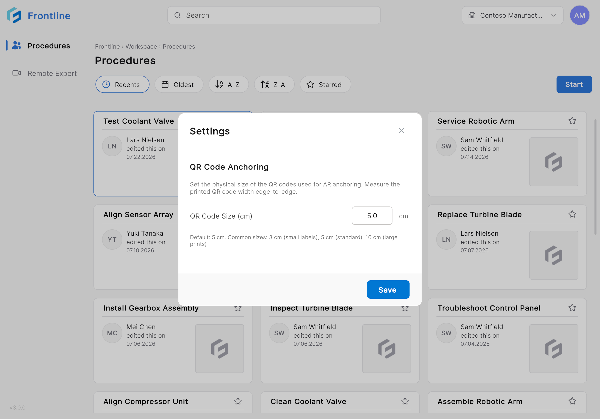Image resolution: width=600 pixels, height=419 pixels.
Task: Star the Clean Coolant Valve procedure
Action: click(x=405, y=401)
